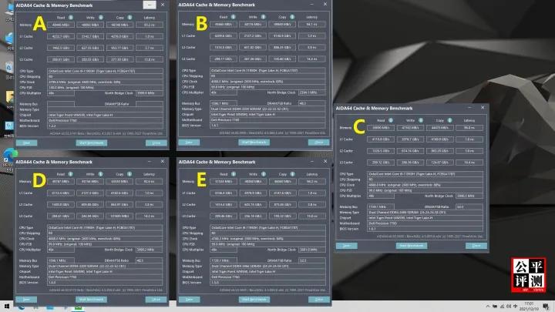Select the Memory Latency value in window A
555x312 pixels.
[x=150, y=25]
